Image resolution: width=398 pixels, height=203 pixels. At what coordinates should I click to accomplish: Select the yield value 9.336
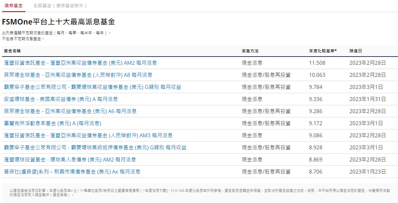click(316, 99)
